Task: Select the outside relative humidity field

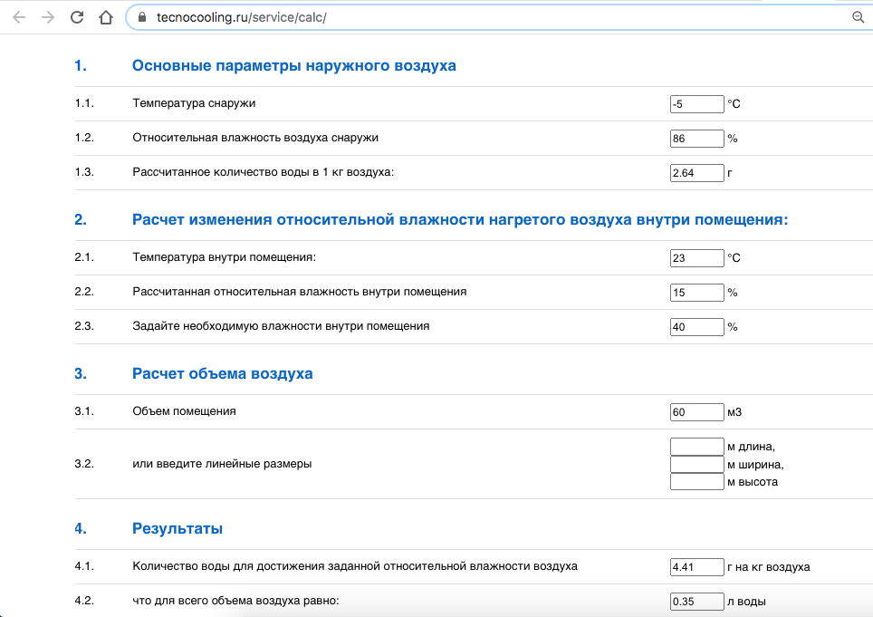Action: [696, 139]
